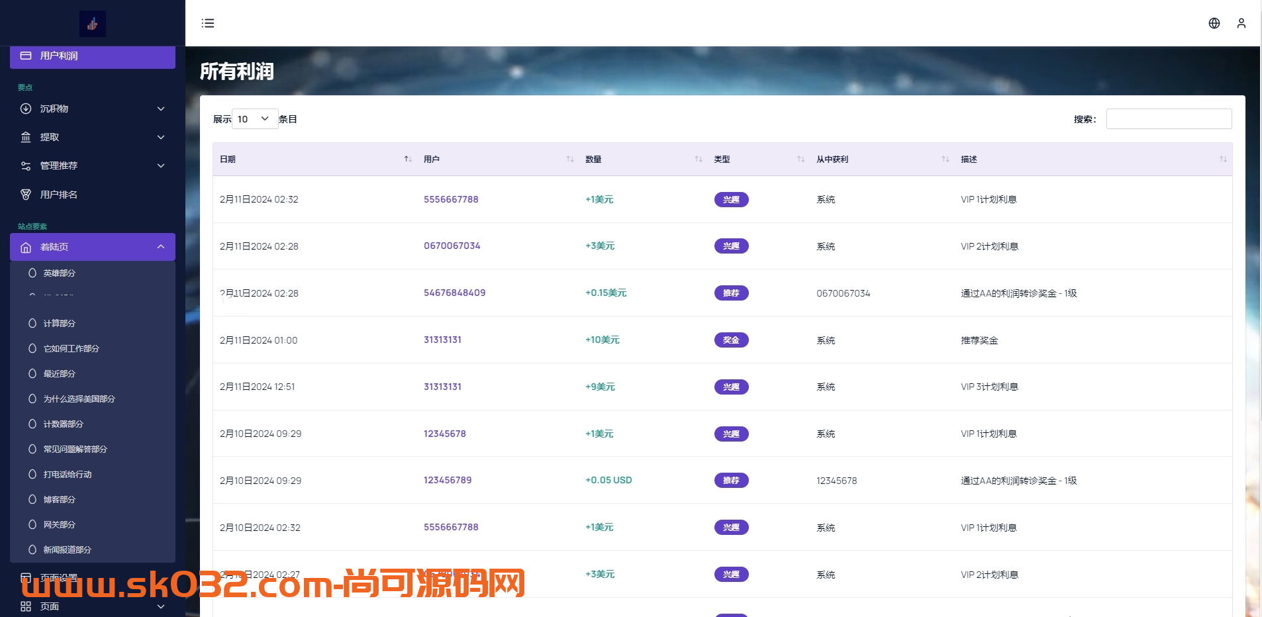
Task: Expand the 管理推荐 menu chevron
Action: (x=161, y=166)
